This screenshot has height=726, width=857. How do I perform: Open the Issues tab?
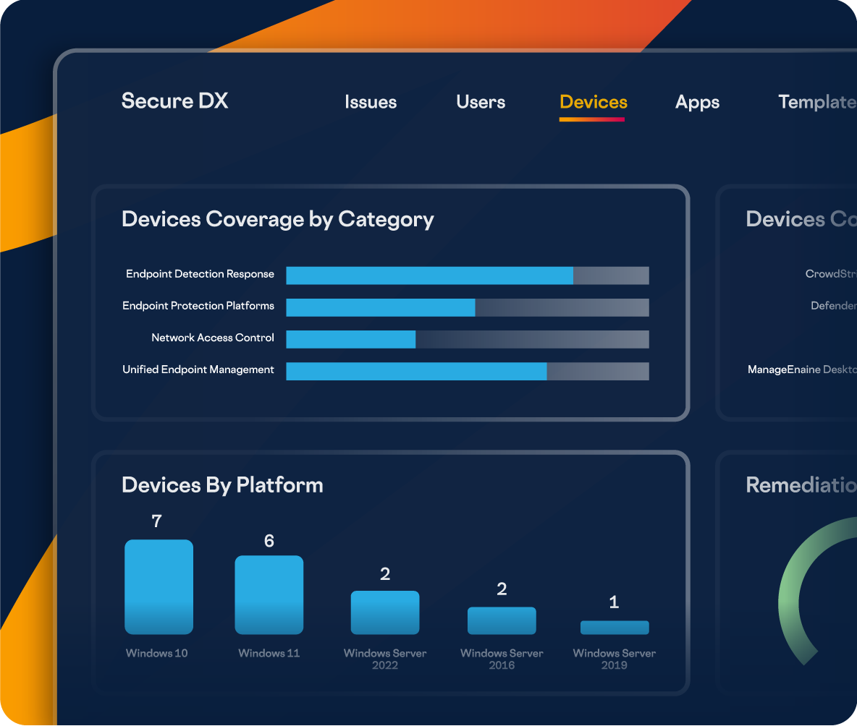[x=371, y=102]
